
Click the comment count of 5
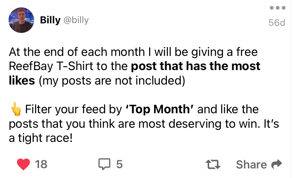[x=119, y=164]
